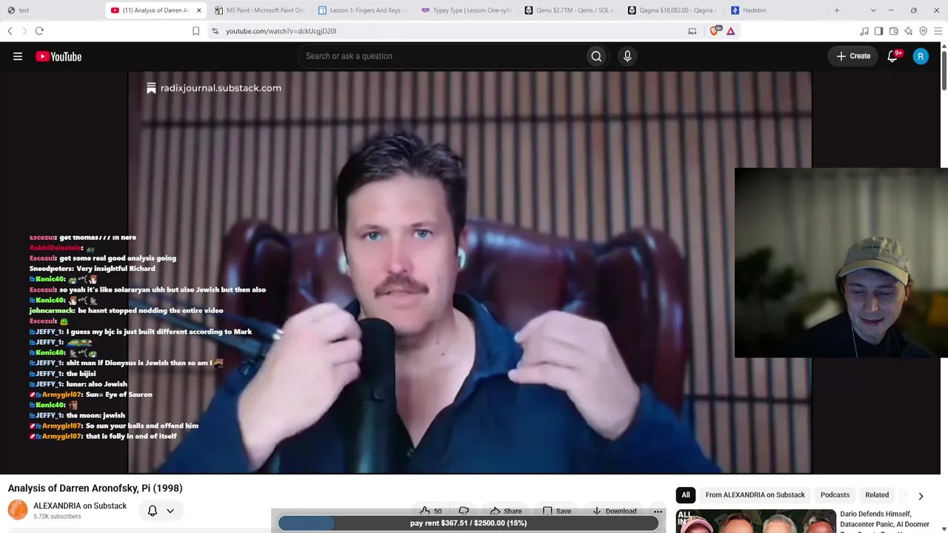Image resolution: width=948 pixels, height=533 pixels.
Task: Switch to the MS Paint tab
Action: (x=259, y=10)
